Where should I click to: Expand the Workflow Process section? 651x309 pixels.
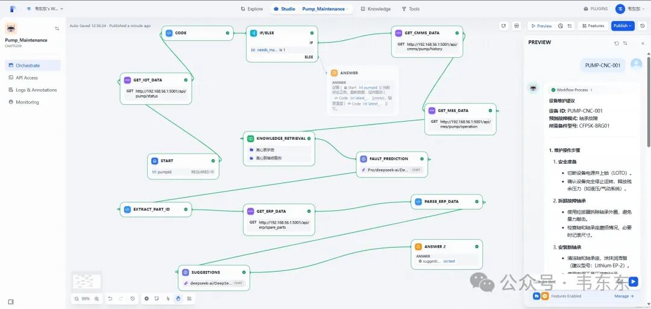pos(571,90)
